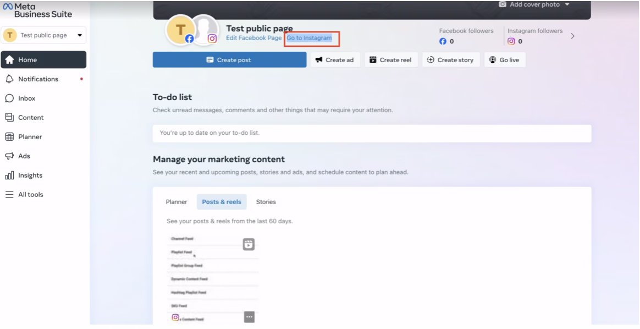Screen dimensions: 640x329
Task: Click the Insights bar chart icon
Action: [9, 175]
